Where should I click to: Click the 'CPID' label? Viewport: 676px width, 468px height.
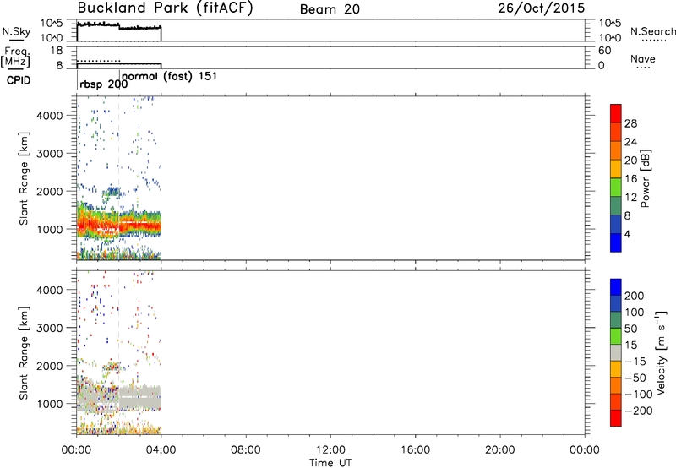19,80
